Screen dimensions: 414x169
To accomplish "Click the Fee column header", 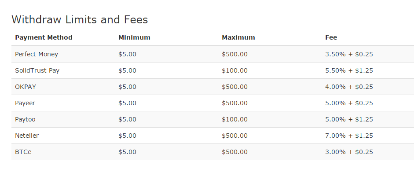I will pyautogui.click(x=331, y=37).
